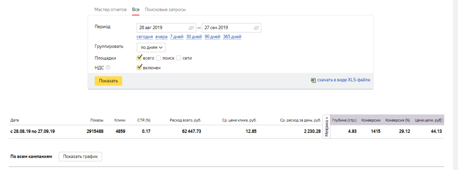The image size is (458, 170).
Task: Click the XLS file icon
Action: pyautogui.click(x=313, y=80)
